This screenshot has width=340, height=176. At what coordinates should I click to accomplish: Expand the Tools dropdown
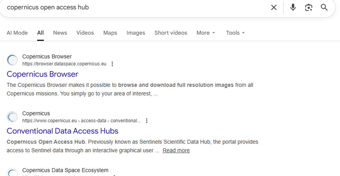pyautogui.click(x=235, y=33)
